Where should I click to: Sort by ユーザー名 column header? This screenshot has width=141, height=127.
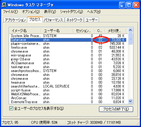coord(57,31)
